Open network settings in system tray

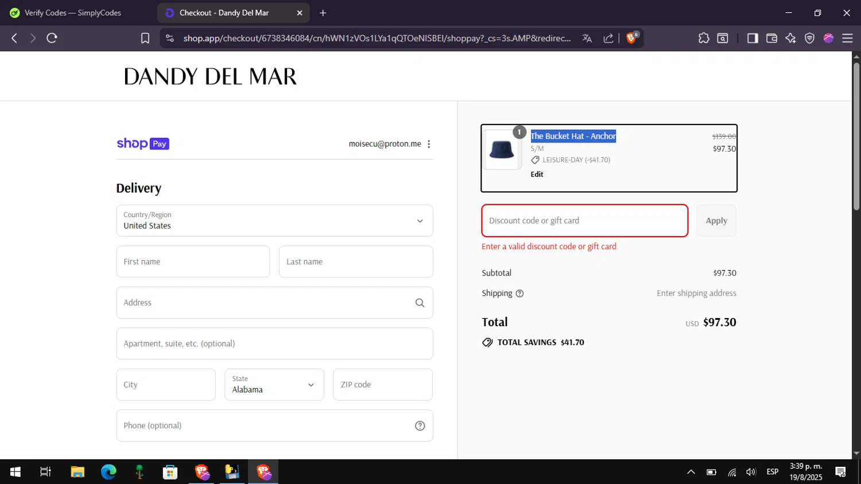point(732,472)
